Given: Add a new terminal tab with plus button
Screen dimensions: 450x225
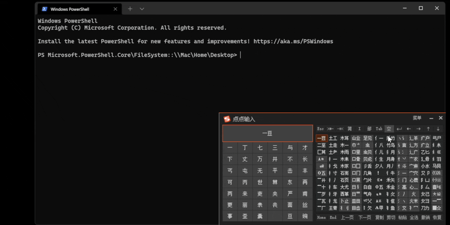Looking at the screenshot, I should 130,9.
